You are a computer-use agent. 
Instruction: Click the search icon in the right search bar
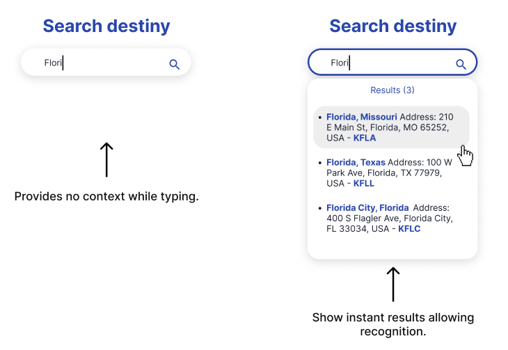461,65
